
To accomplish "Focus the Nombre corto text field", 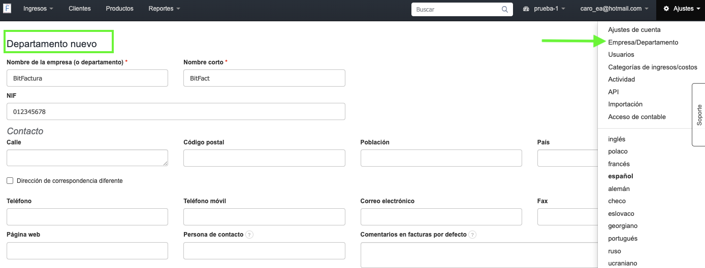I will [x=264, y=79].
